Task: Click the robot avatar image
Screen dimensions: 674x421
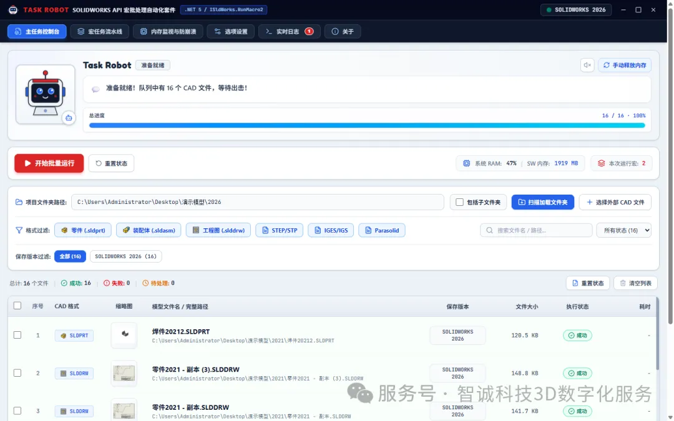Action: [x=45, y=94]
